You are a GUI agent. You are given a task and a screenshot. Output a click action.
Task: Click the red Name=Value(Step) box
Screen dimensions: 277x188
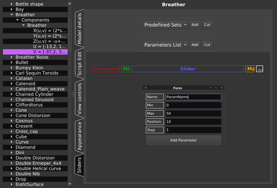coord(106,69)
